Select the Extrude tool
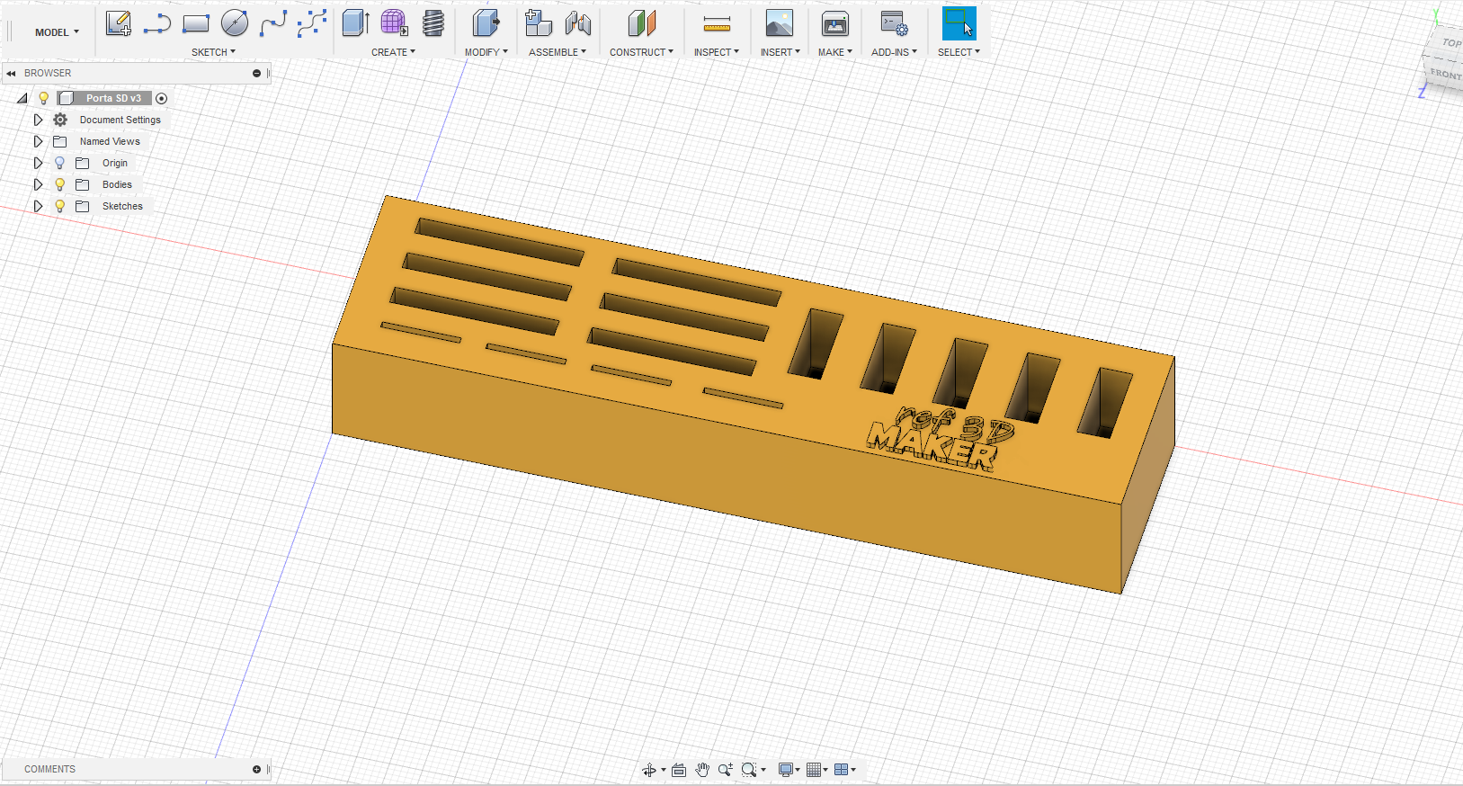1463x786 pixels. point(356,23)
